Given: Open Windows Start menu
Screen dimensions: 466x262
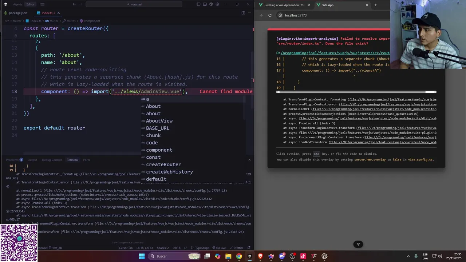Looking at the screenshot, I should [x=142, y=256].
